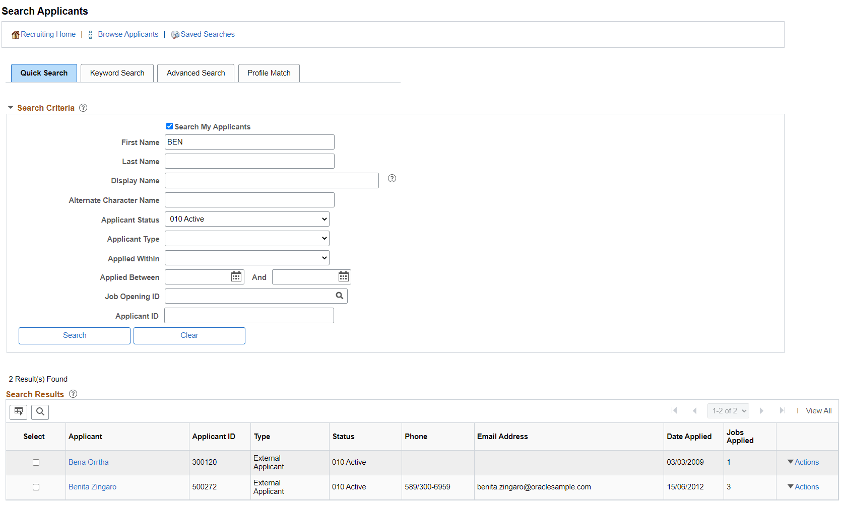The image size is (844, 505).
Task: Open the calendar picker for the first Applied Between date
Action: [236, 276]
